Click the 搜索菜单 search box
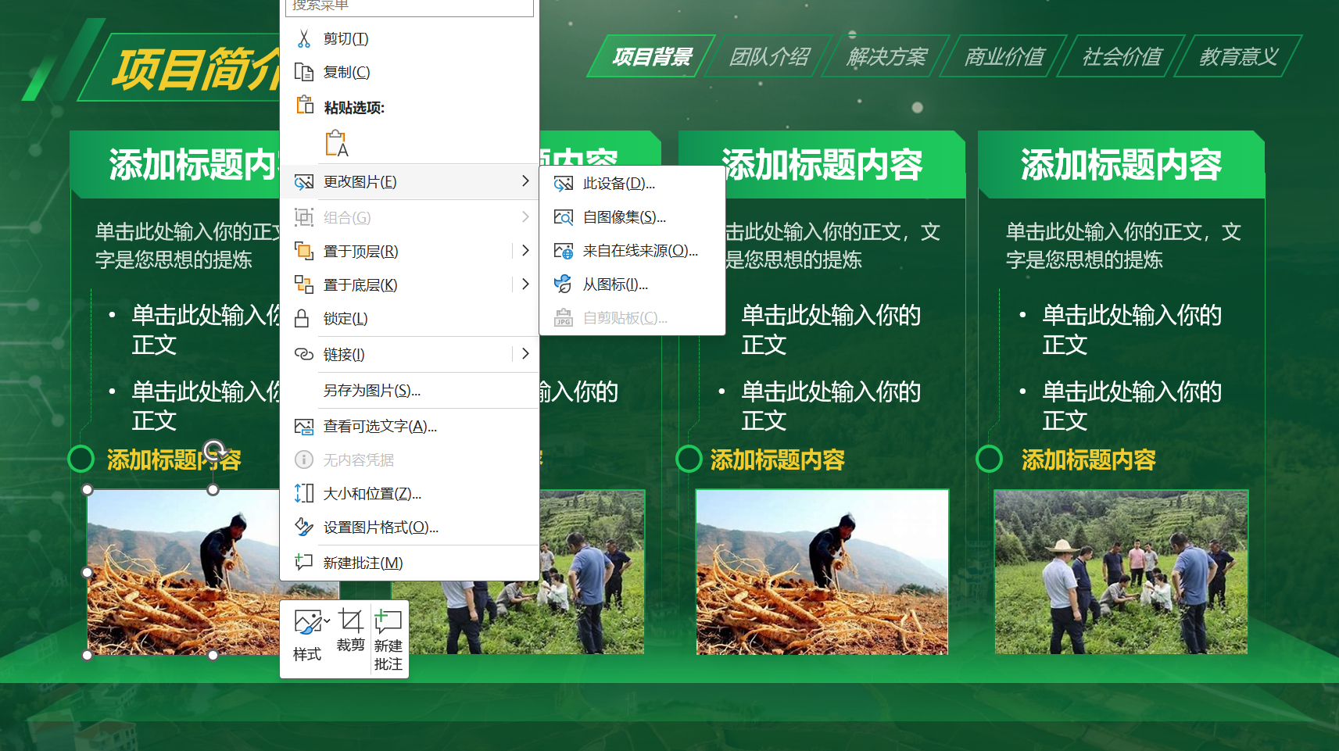 [x=410, y=6]
